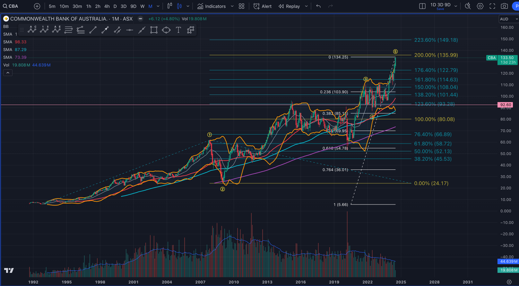The image size is (519, 286).
Task: Click the symbol status minus toggle next to ASX
Action: point(140,19)
